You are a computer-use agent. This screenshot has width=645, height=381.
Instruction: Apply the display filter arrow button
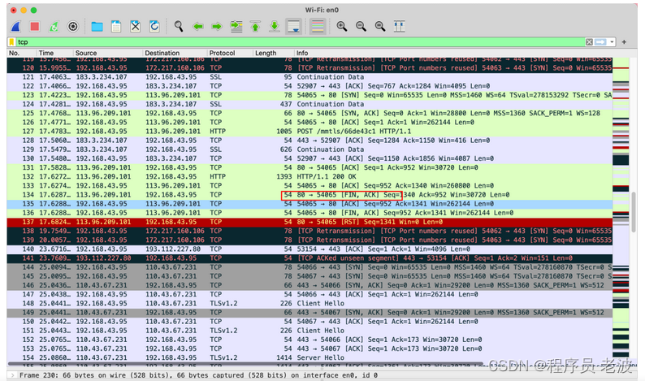click(x=600, y=42)
